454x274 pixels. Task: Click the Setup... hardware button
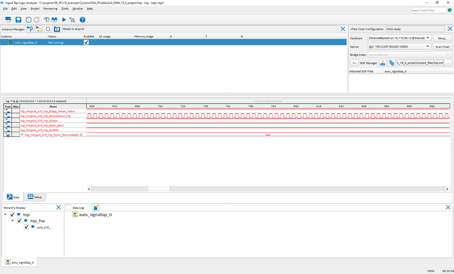click(x=443, y=38)
